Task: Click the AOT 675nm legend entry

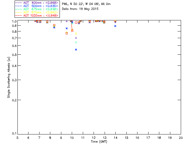Action: [37, 9]
